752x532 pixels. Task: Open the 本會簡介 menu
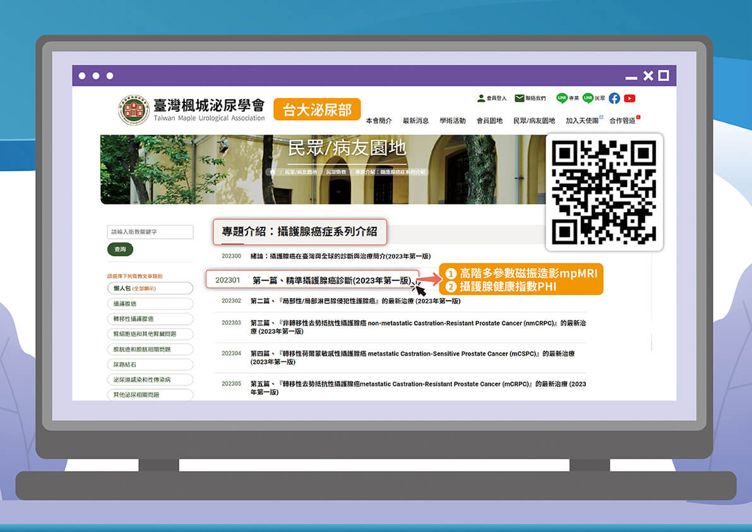click(x=379, y=121)
